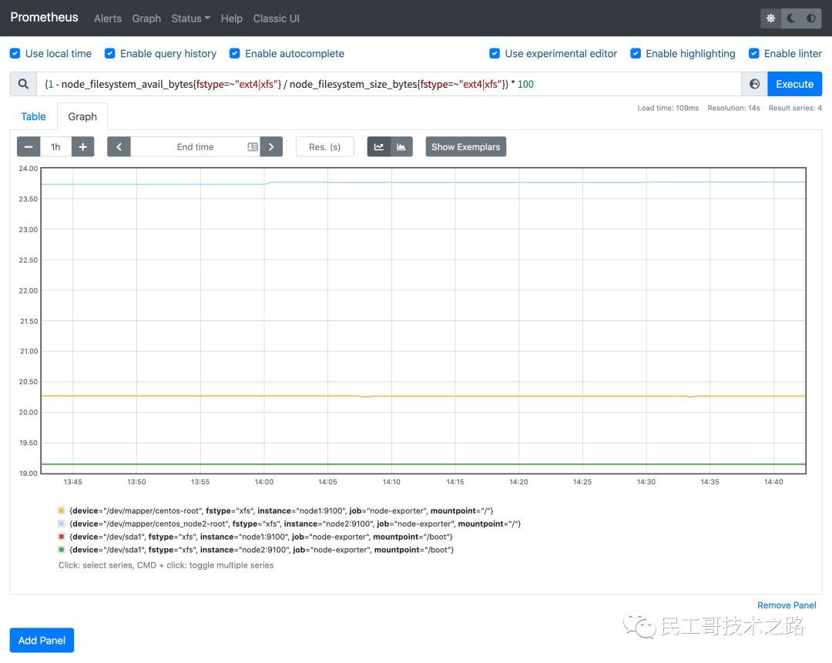Click the light blue centos_node2-root series swatch
Viewport: 832px width, 663px height.
[x=62, y=524]
